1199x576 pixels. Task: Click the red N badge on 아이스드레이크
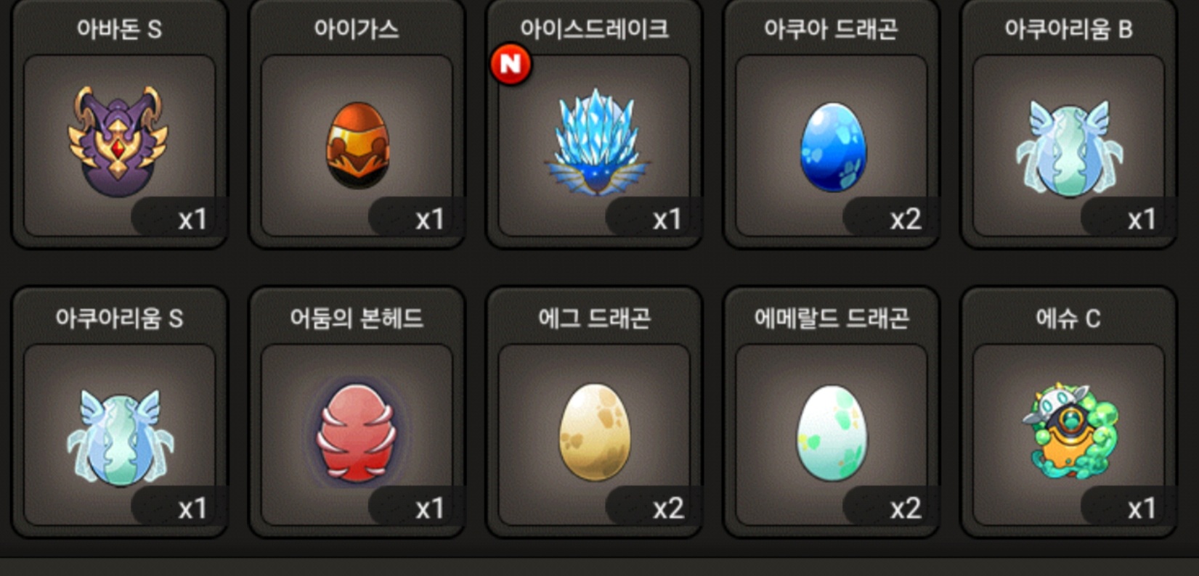(x=511, y=65)
